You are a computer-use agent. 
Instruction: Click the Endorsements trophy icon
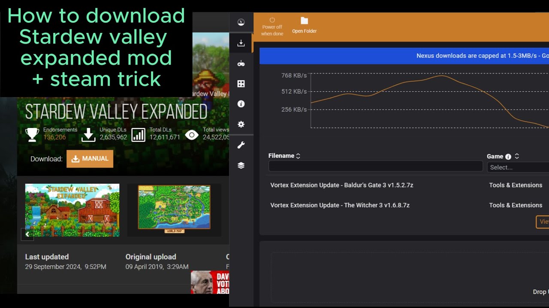pyautogui.click(x=32, y=135)
